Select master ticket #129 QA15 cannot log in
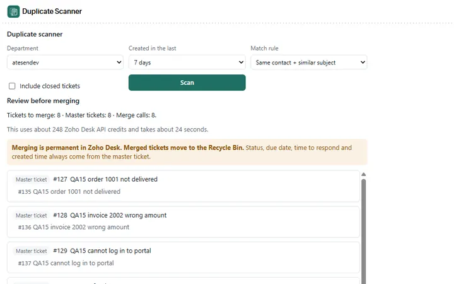Screen dimensions: 454x284 coord(102,251)
